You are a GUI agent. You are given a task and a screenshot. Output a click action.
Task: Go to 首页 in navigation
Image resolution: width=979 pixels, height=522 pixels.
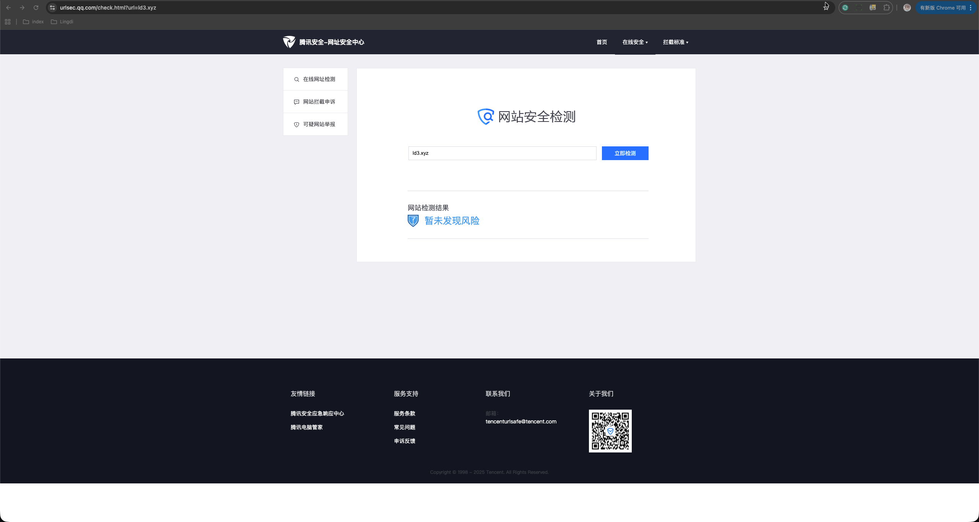(602, 42)
